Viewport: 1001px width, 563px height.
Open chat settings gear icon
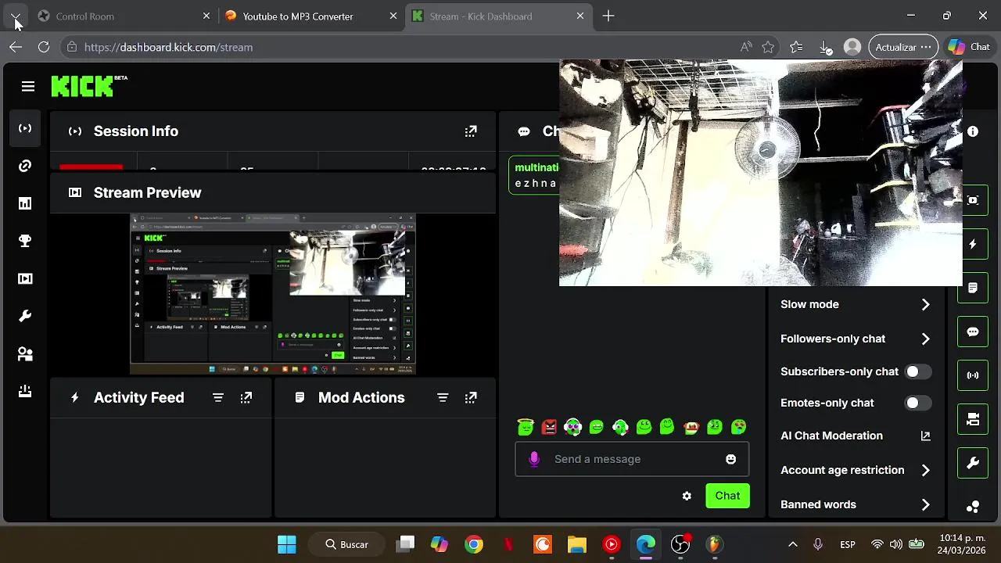687,496
